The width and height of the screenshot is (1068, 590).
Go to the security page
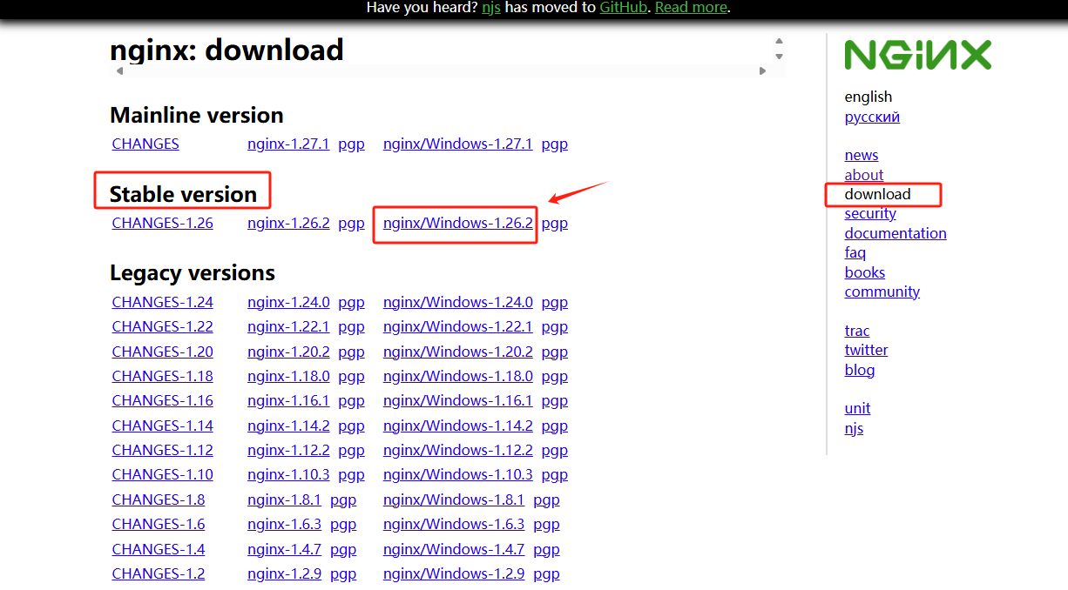(869, 213)
